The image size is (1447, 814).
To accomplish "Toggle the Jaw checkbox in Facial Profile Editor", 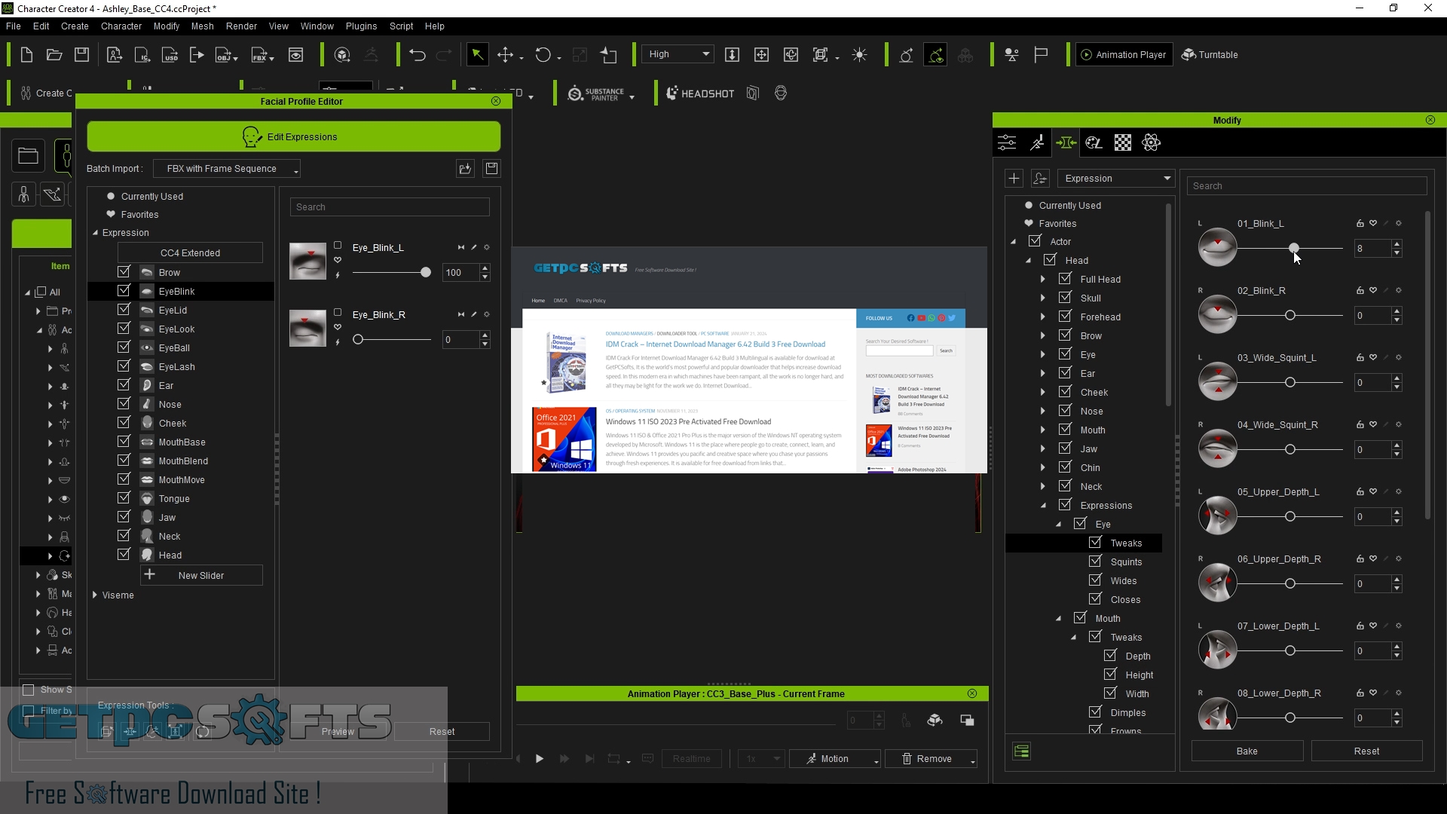I will click(x=124, y=517).
